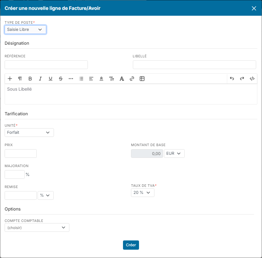262x258 pixels.
Task: Open the Type de poste dropdown
Action: click(25, 30)
